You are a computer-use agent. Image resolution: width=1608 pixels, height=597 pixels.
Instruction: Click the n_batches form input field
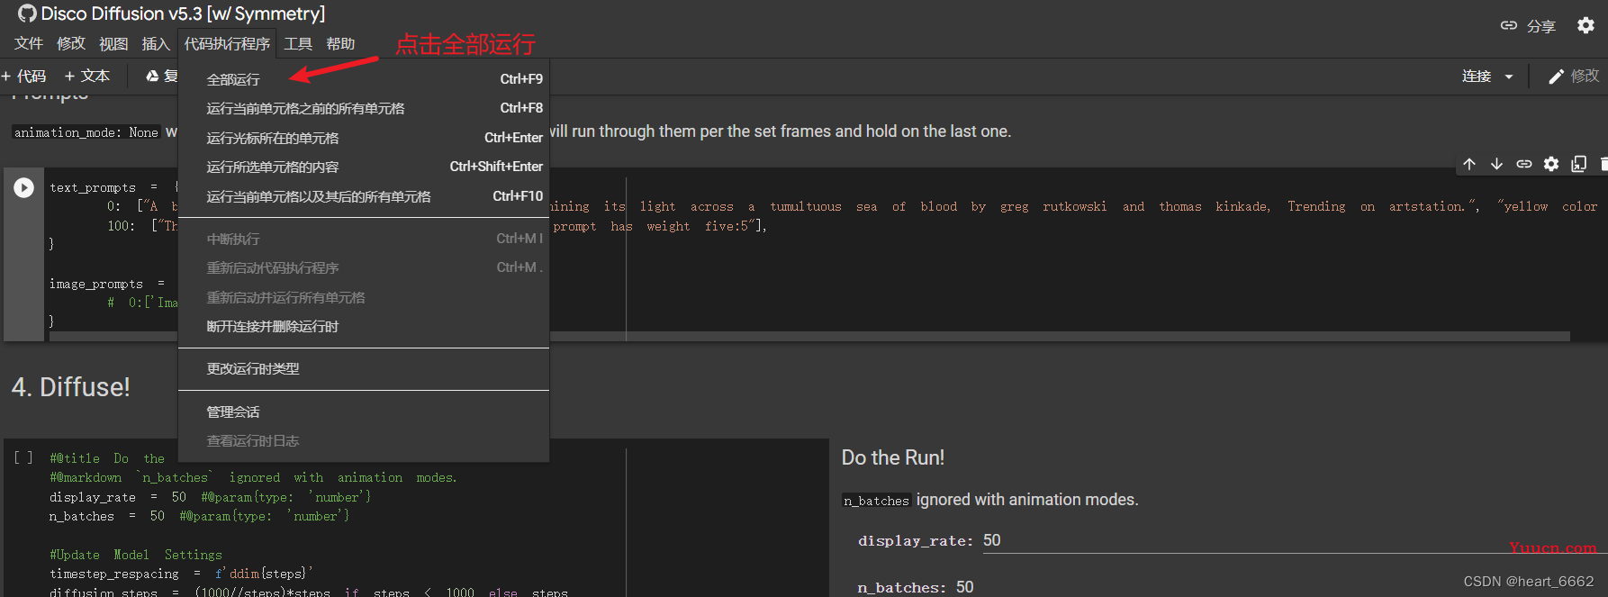(x=1281, y=587)
